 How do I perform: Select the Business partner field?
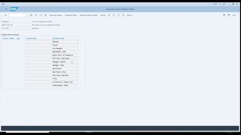pyautogui.click(x=65, y=75)
